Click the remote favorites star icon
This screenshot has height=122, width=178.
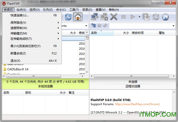[x=99, y=26]
